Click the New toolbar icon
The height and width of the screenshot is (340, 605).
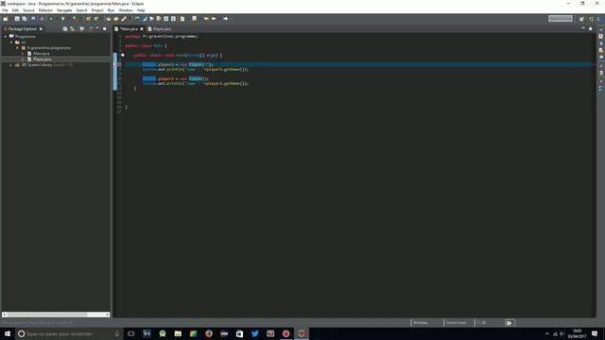[6, 19]
